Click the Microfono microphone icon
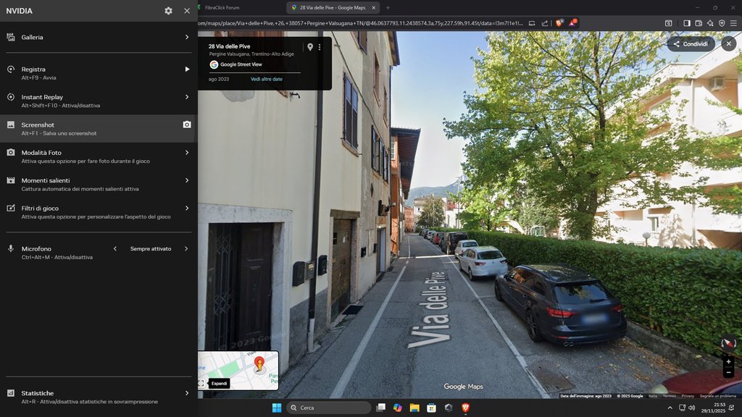 pos(10,249)
